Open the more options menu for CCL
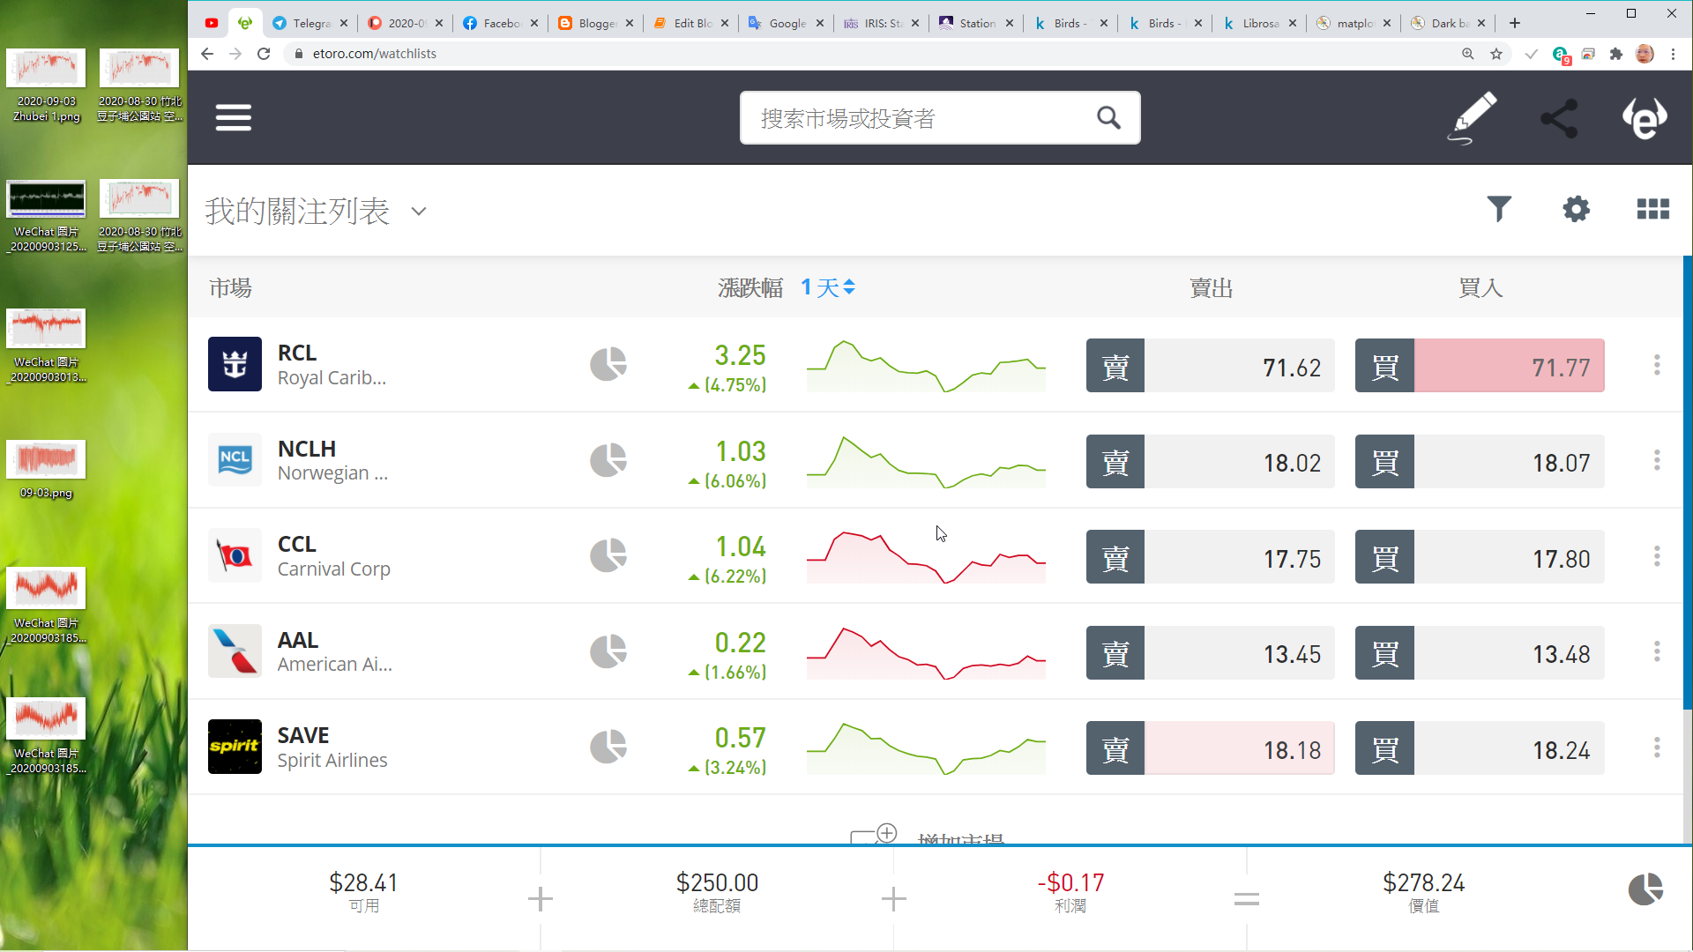Image resolution: width=1693 pixels, height=952 pixels. [1657, 555]
